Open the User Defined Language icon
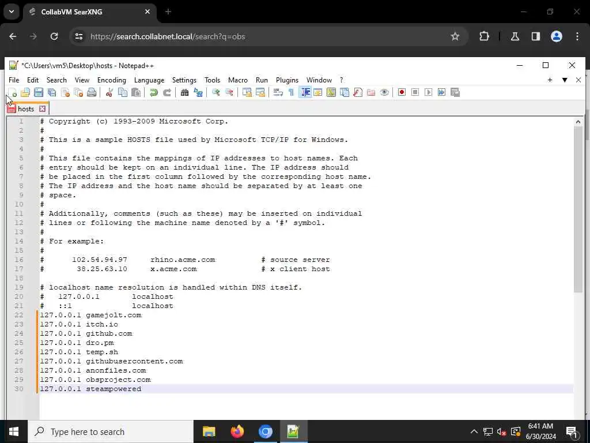The image size is (590, 443). click(x=318, y=92)
